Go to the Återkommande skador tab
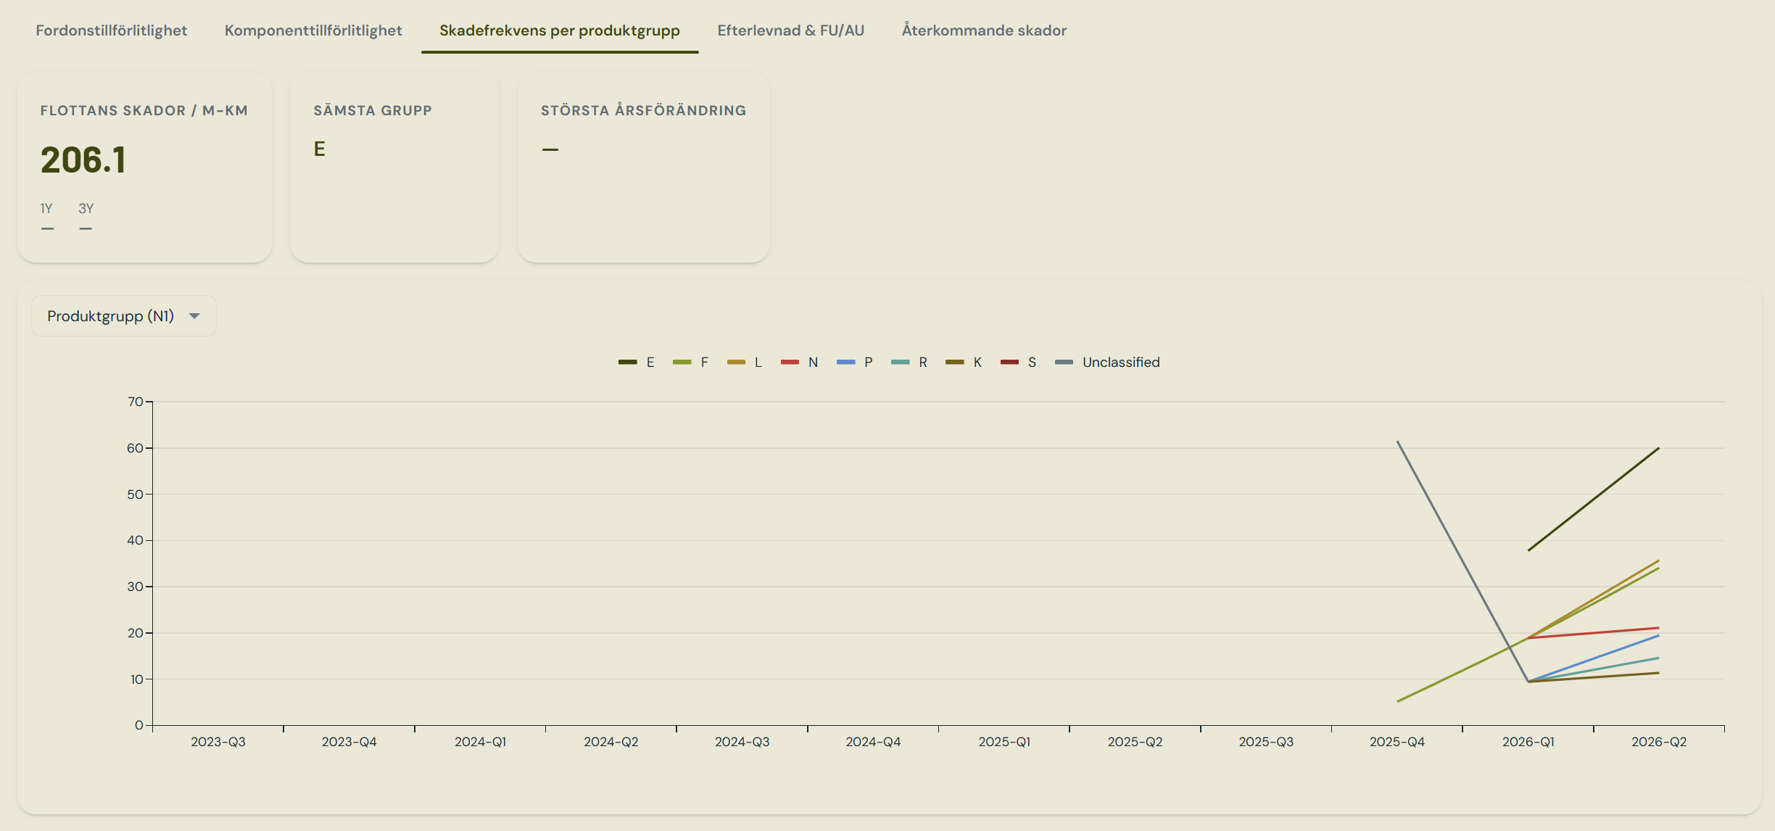Viewport: 1775px width, 831px height. pos(984,30)
